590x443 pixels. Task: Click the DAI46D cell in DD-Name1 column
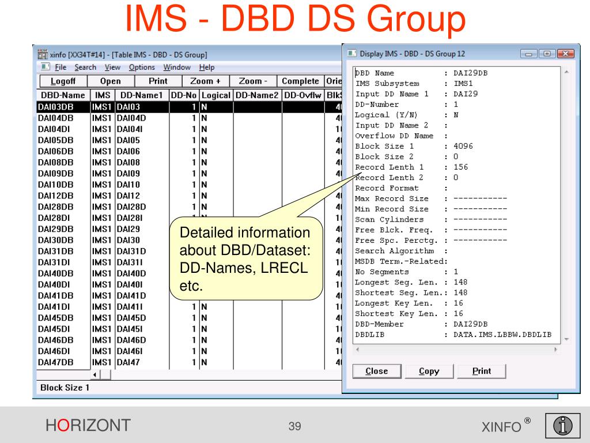coord(142,340)
